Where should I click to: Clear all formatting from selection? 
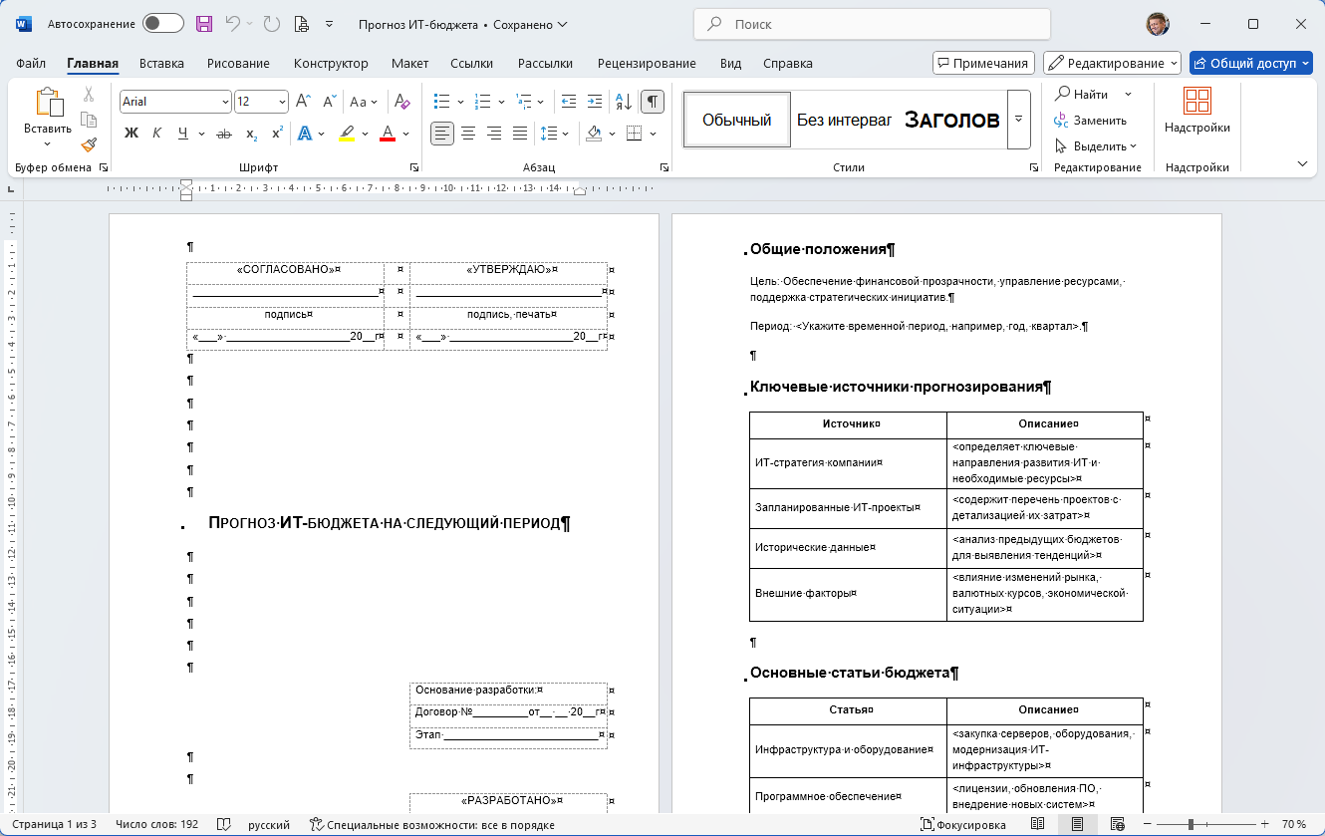(401, 101)
